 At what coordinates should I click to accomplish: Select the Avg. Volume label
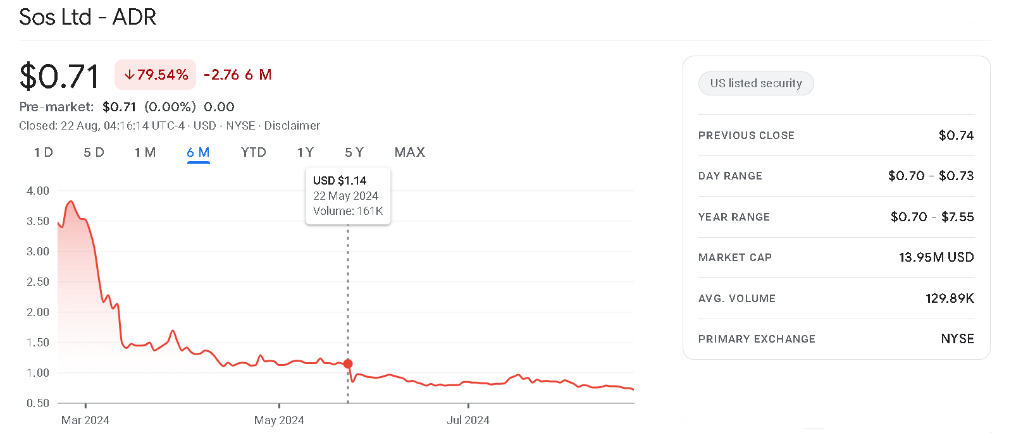tap(737, 298)
